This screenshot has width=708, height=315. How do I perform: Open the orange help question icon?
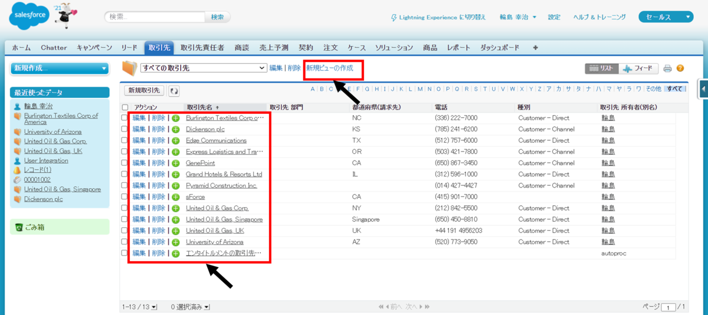(680, 68)
